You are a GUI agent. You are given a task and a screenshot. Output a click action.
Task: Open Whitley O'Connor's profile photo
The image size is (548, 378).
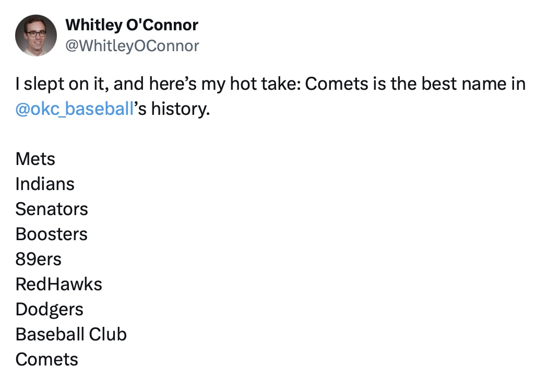coord(36,36)
